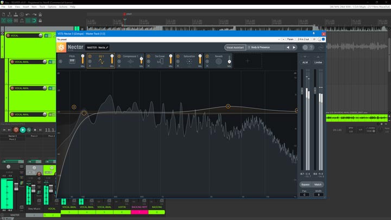The height and width of the screenshot is (220, 391).
Task: Remove the De-Esser module with X
Action: coord(149,66)
